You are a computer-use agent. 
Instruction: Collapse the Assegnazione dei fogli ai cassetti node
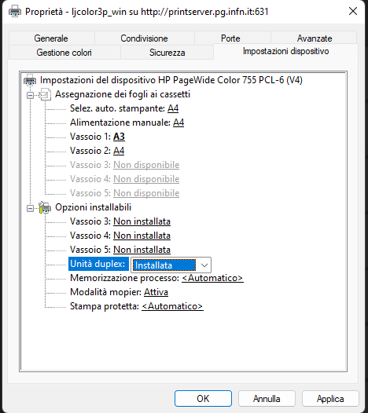31,95
